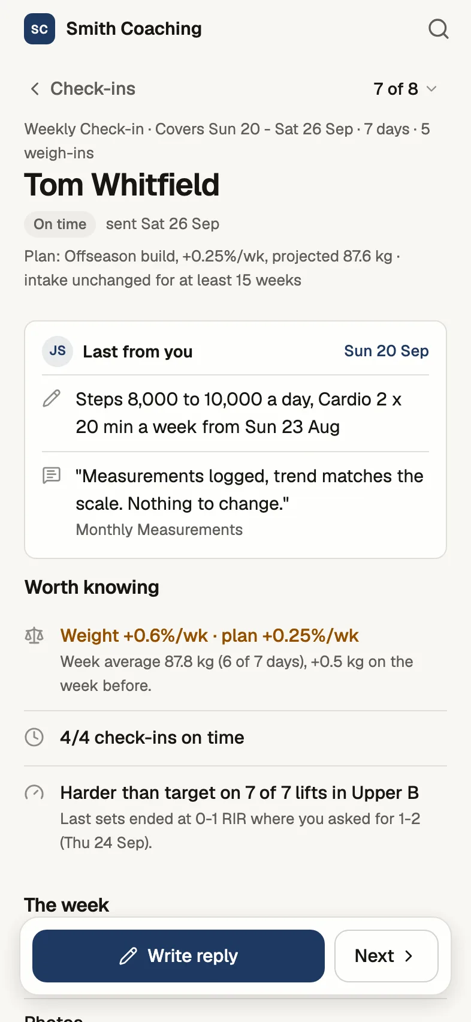The width and height of the screenshot is (471, 1022).
Task: Open the Sun 20 Sep last reply link
Action: pos(387,351)
